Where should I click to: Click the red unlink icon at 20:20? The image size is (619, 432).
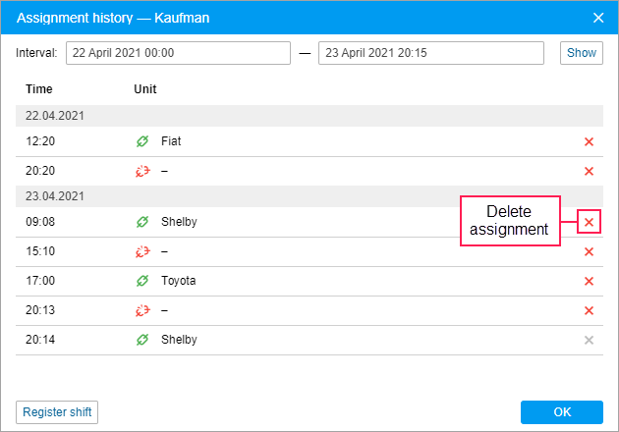click(x=141, y=172)
